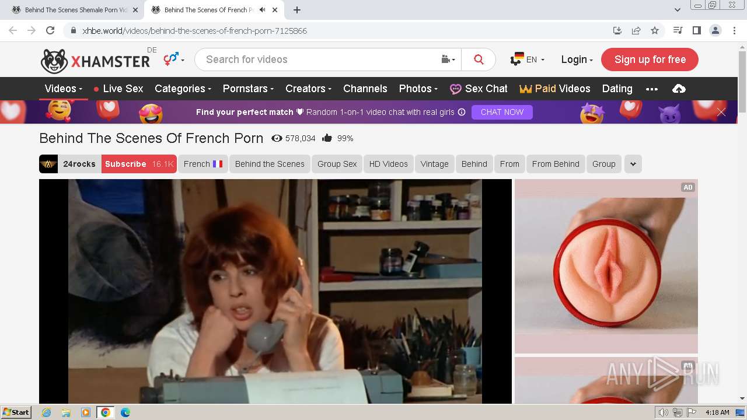Open Edge from taskbar
The width and height of the screenshot is (747, 420).
point(125,412)
